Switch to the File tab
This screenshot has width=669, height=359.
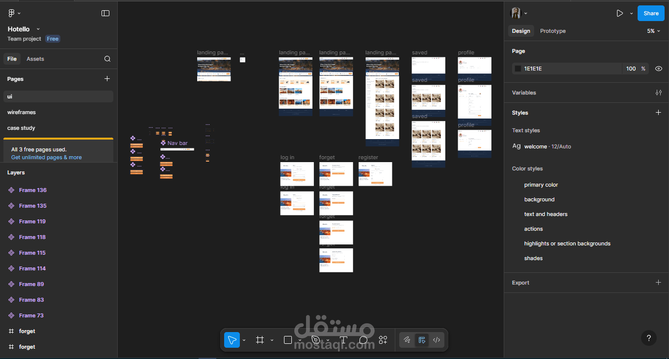click(12, 59)
